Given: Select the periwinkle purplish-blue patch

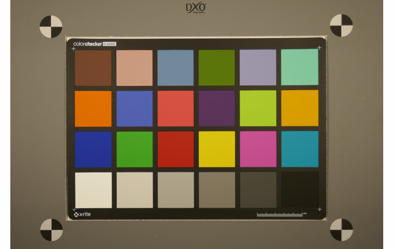Looking at the screenshot, I should (x=135, y=109).
